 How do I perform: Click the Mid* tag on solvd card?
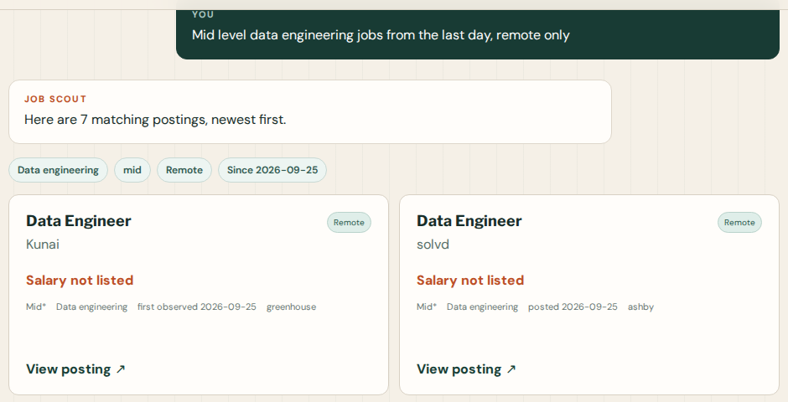pos(426,307)
